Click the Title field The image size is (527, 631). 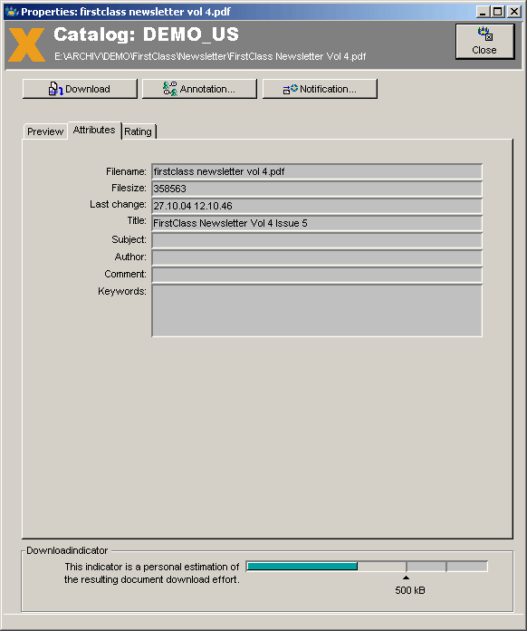317,223
